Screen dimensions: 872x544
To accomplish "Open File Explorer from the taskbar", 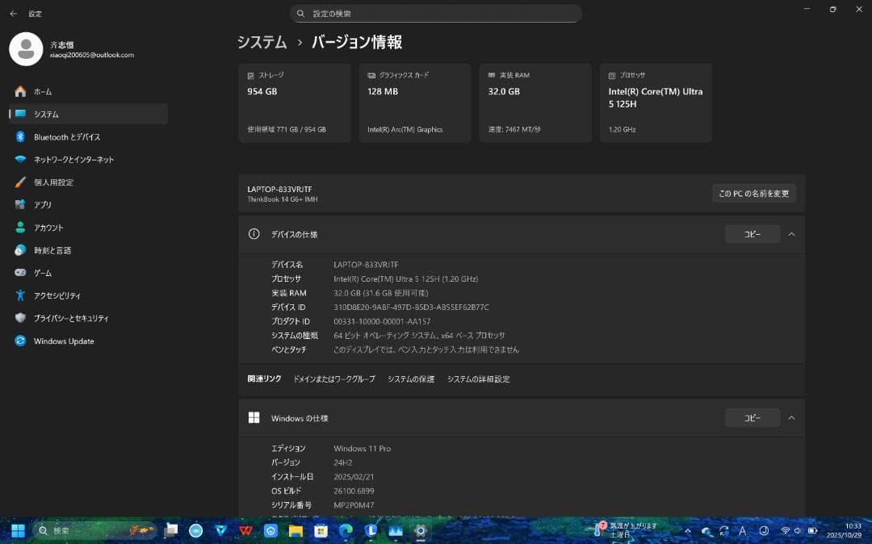I will point(295,530).
